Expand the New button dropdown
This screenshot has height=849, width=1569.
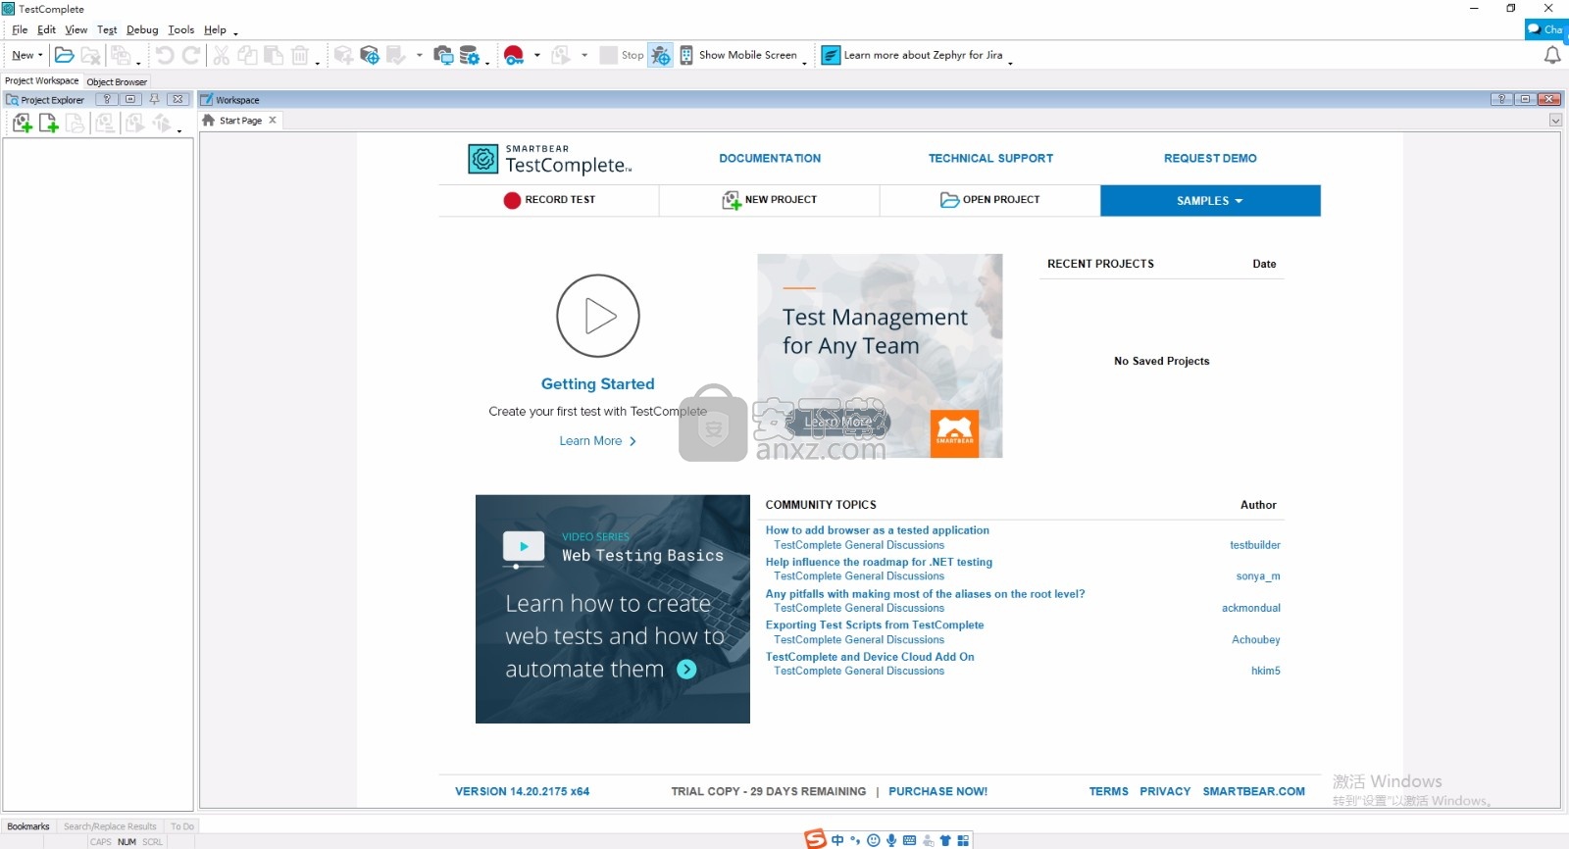40,55
